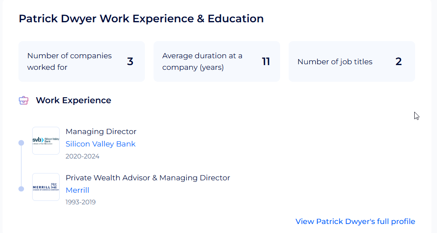Click the Patrick Dwyer Work Experience & Education heading
Viewport: 437px width, 233px height.
[141, 19]
